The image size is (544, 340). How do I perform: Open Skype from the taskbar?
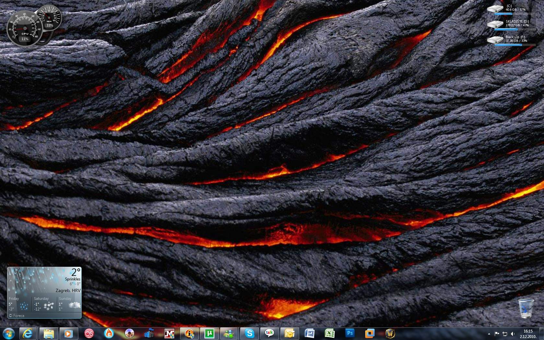(x=249, y=334)
